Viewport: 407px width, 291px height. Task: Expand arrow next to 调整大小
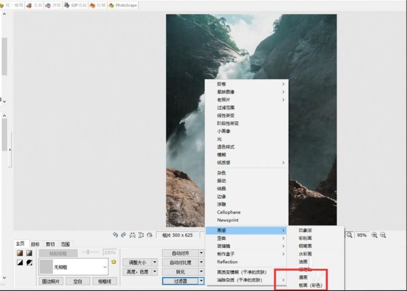tap(155, 262)
